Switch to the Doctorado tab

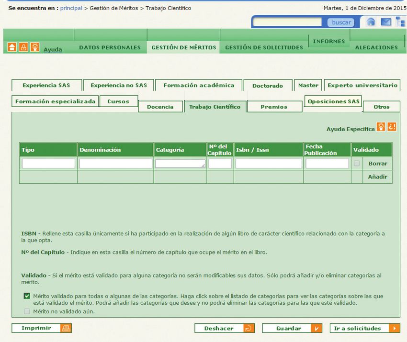[267, 86]
